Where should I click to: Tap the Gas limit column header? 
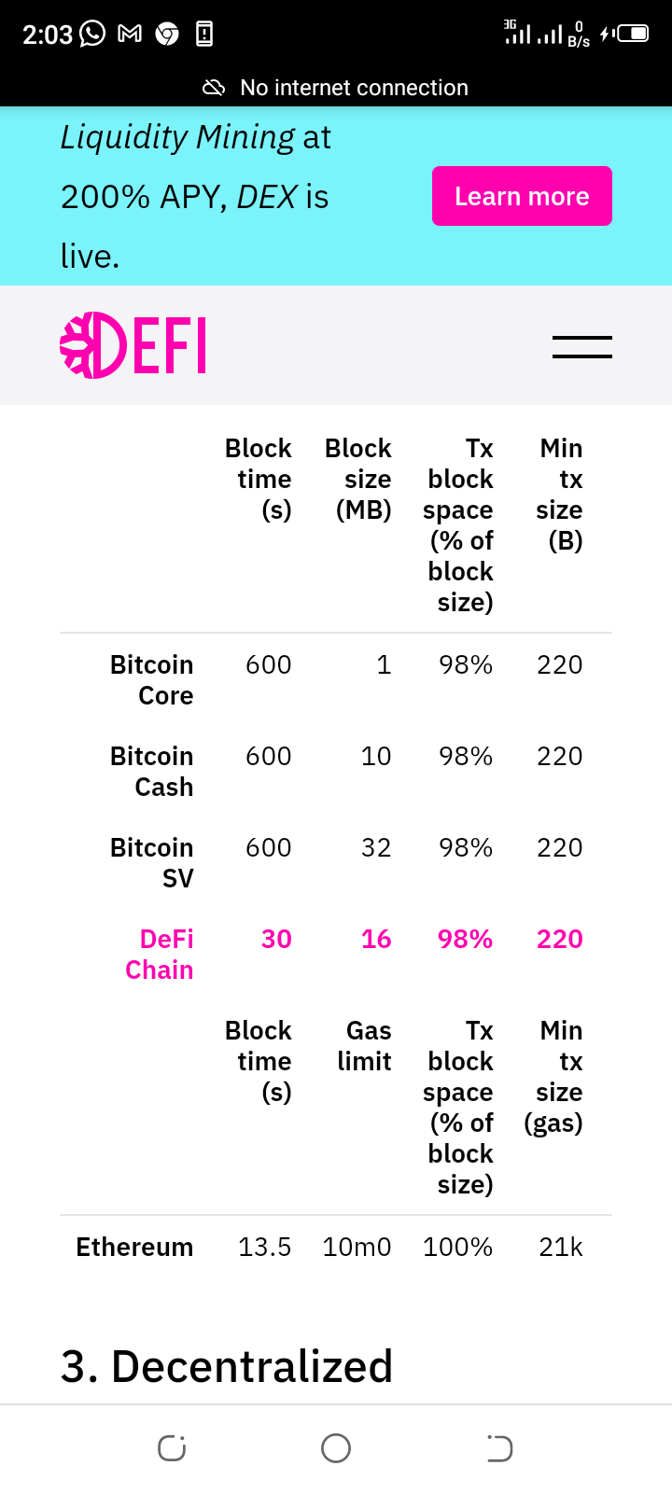click(365, 1046)
